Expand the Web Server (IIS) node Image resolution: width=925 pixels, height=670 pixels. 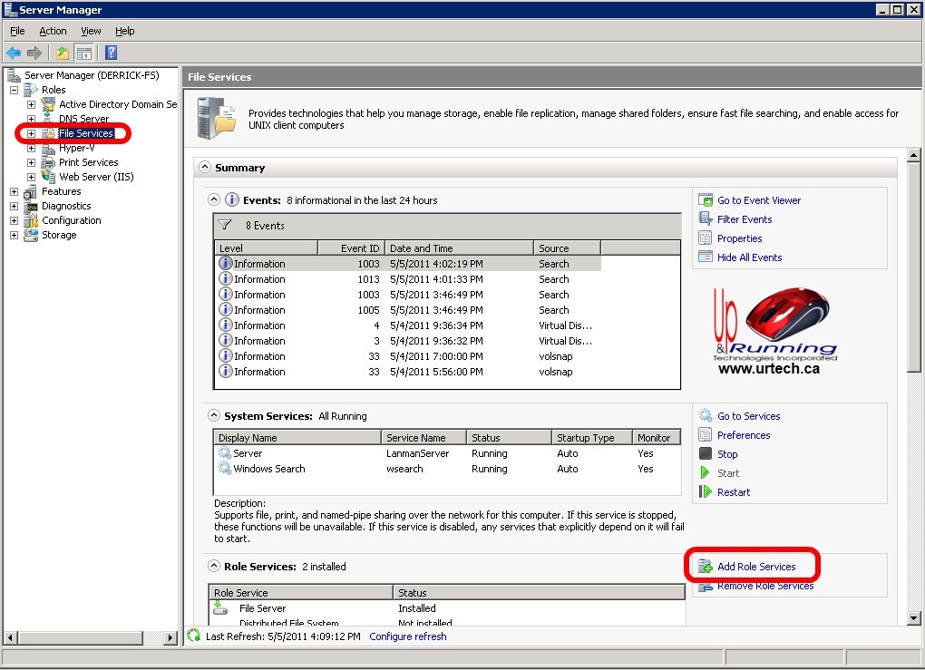31,177
